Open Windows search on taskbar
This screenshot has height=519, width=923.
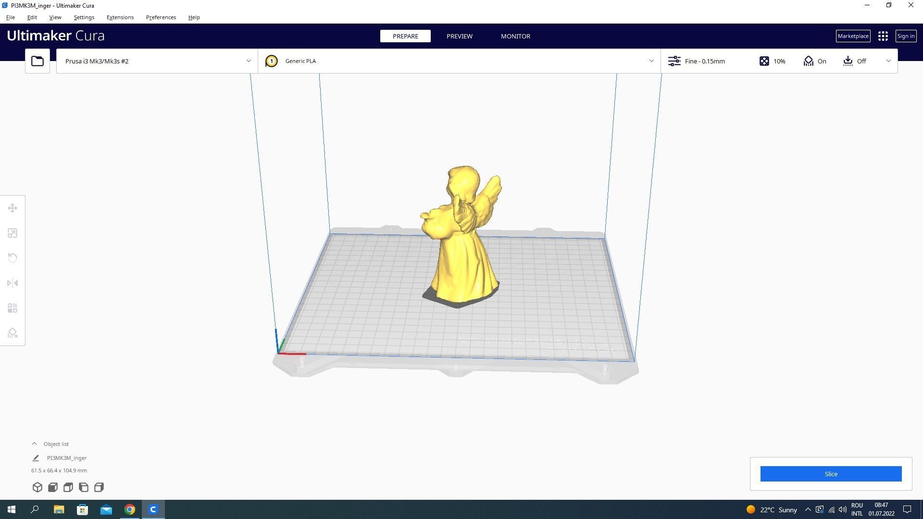point(35,509)
